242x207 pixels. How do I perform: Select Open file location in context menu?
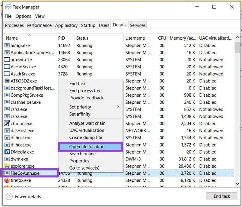click(87, 147)
